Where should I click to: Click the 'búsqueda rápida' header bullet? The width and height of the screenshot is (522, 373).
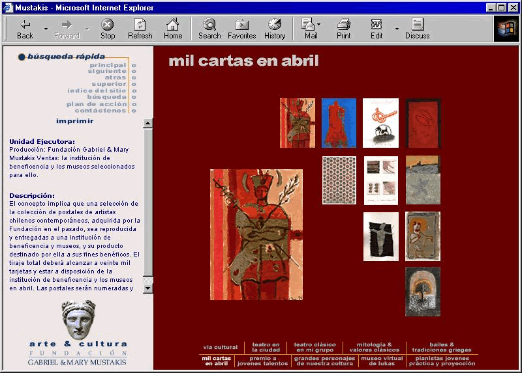tap(22, 57)
